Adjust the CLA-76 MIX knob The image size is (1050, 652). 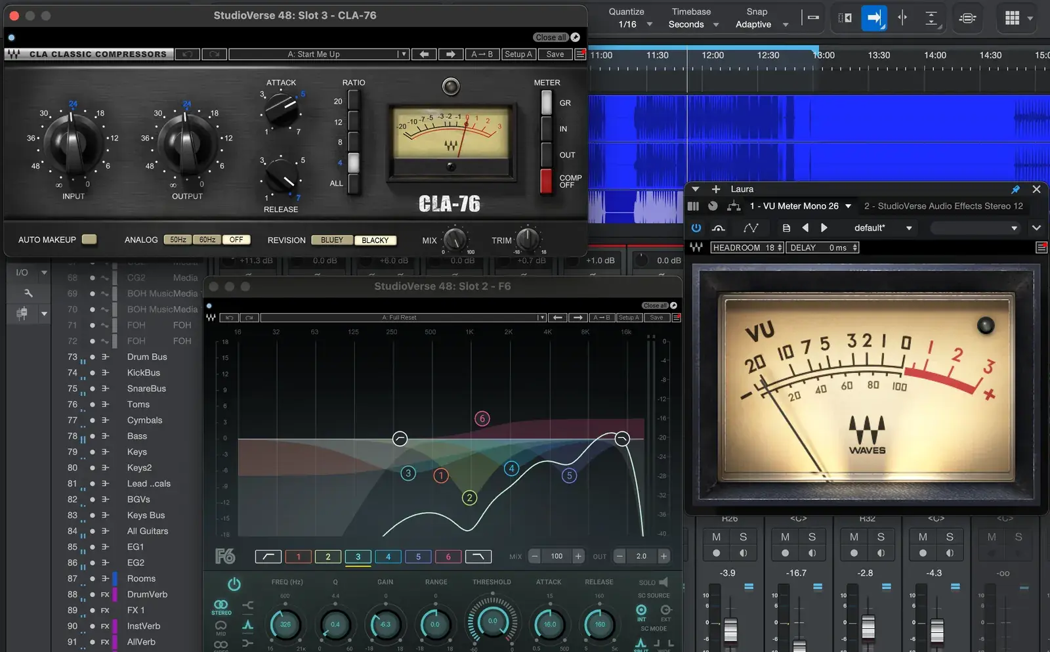[x=455, y=239]
